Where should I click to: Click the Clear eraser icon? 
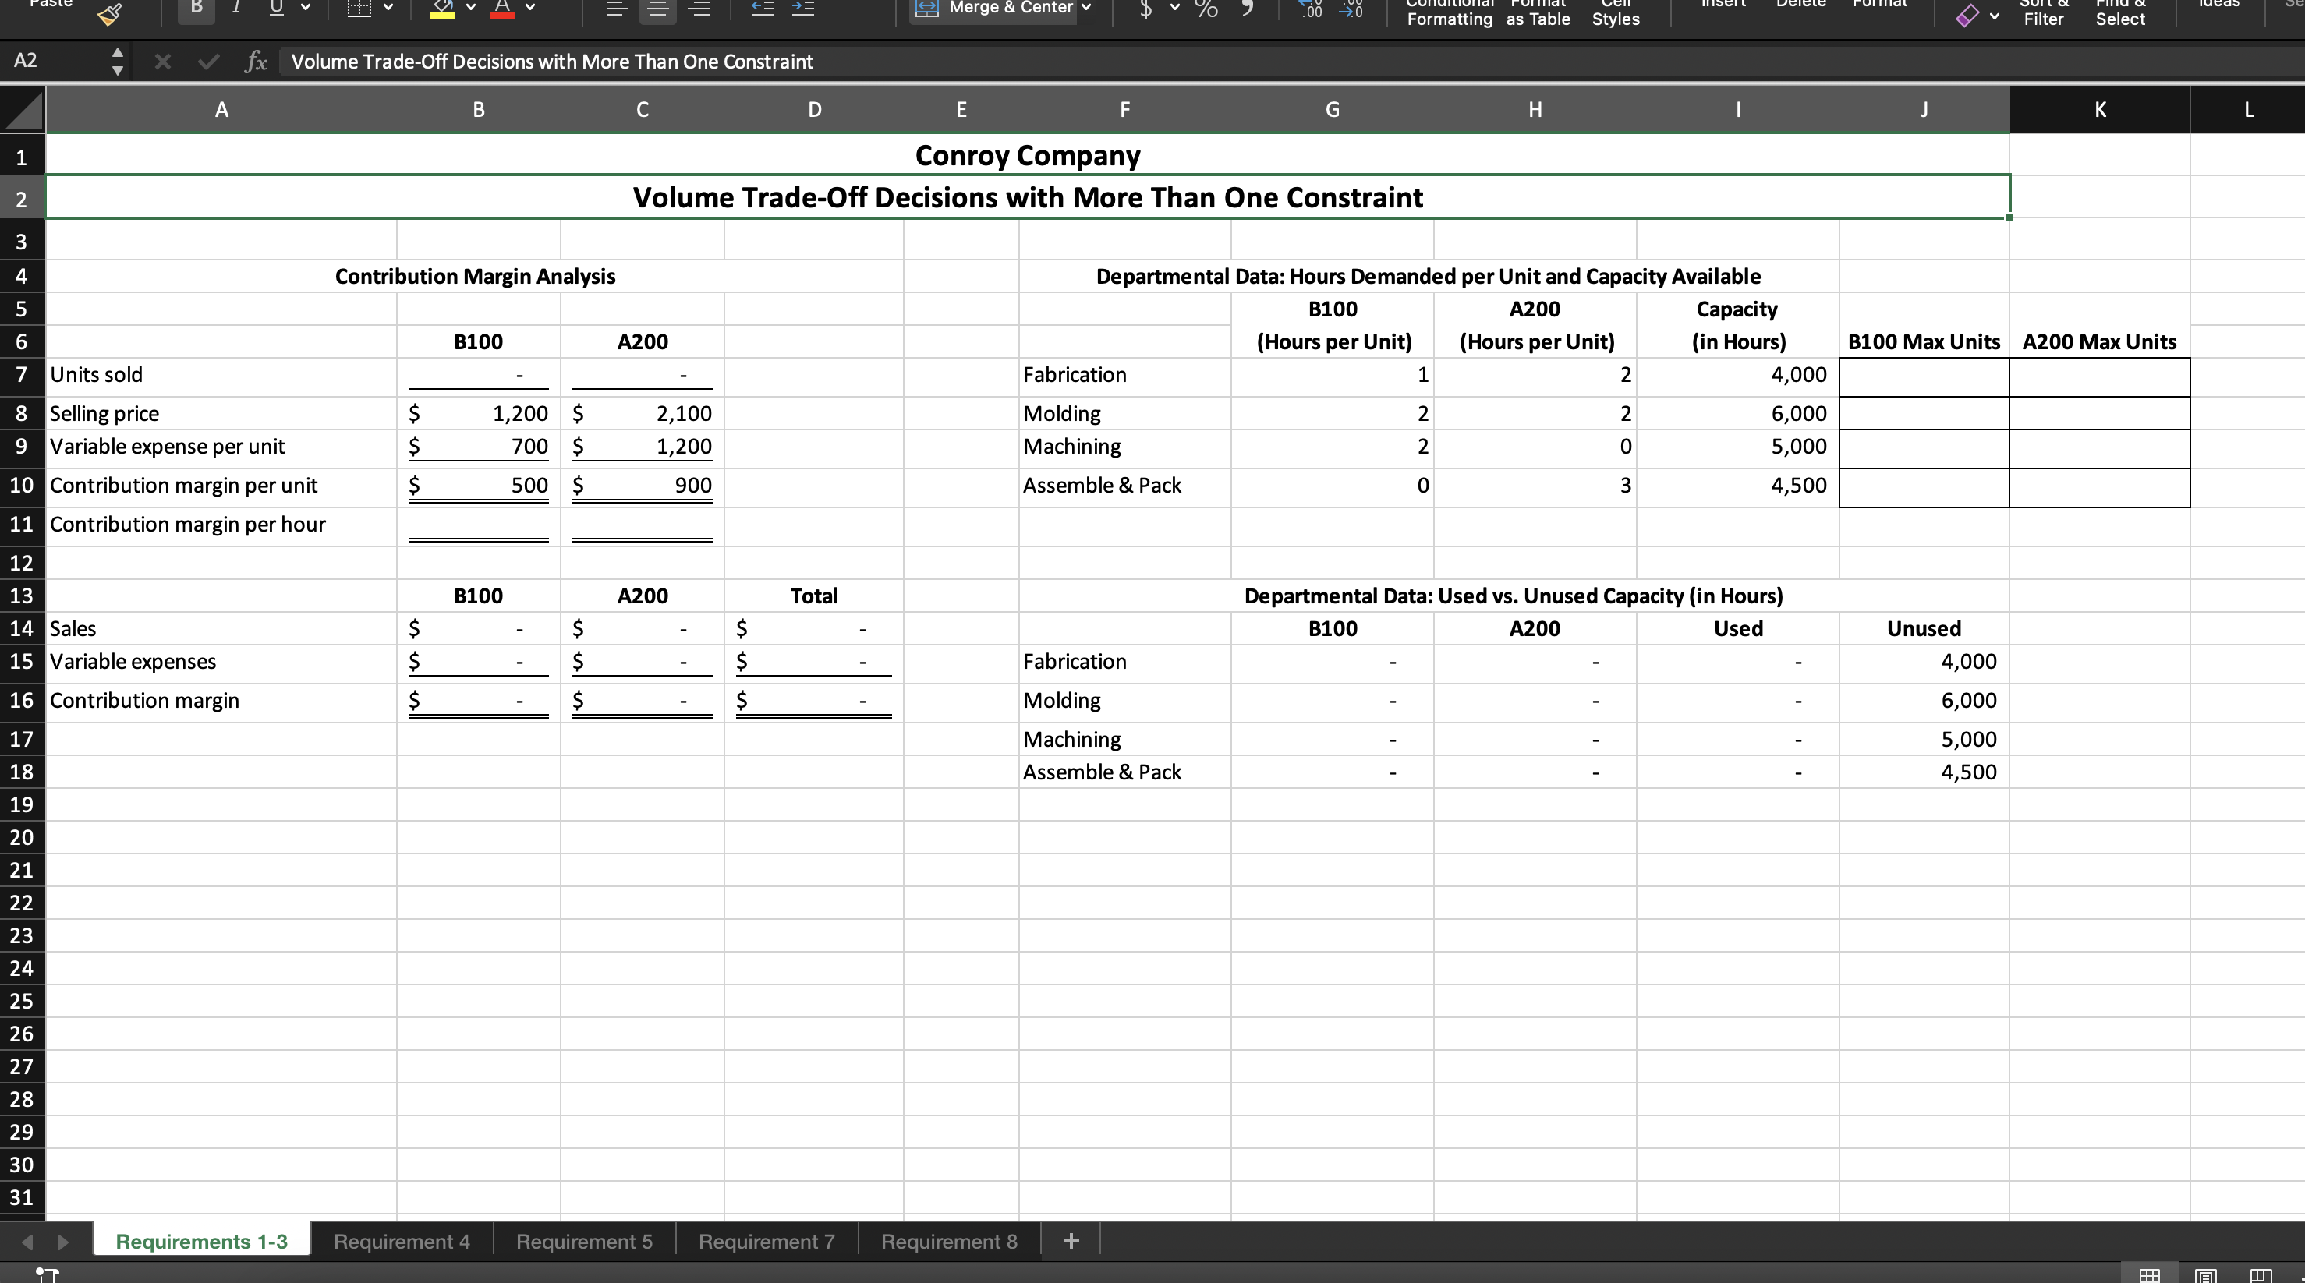click(1967, 16)
